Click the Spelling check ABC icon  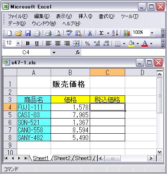pos(69,33)
